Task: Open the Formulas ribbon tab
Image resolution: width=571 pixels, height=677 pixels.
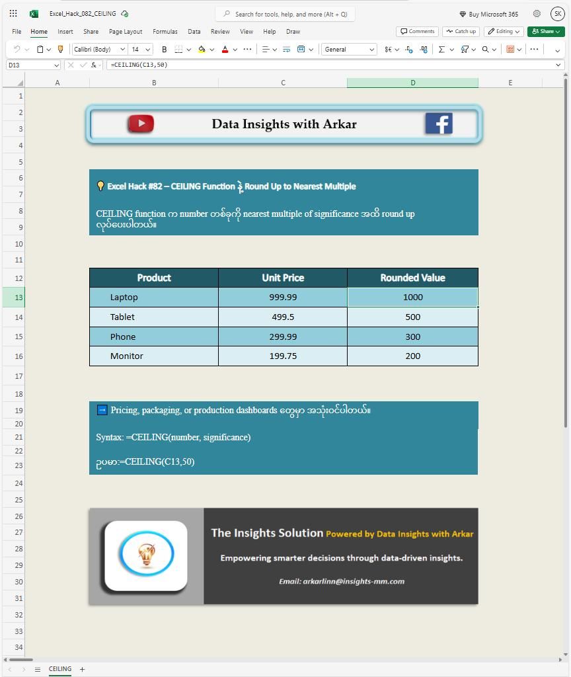Action: [165, 31]
